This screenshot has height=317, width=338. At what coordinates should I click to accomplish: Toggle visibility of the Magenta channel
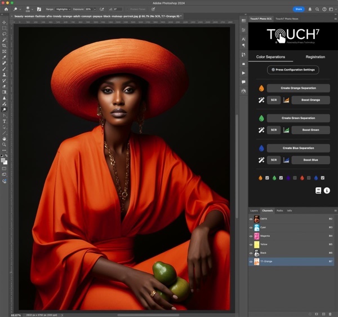tap(251, 236)
